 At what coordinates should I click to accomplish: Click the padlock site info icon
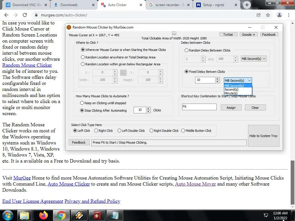(x=36, y=15)
